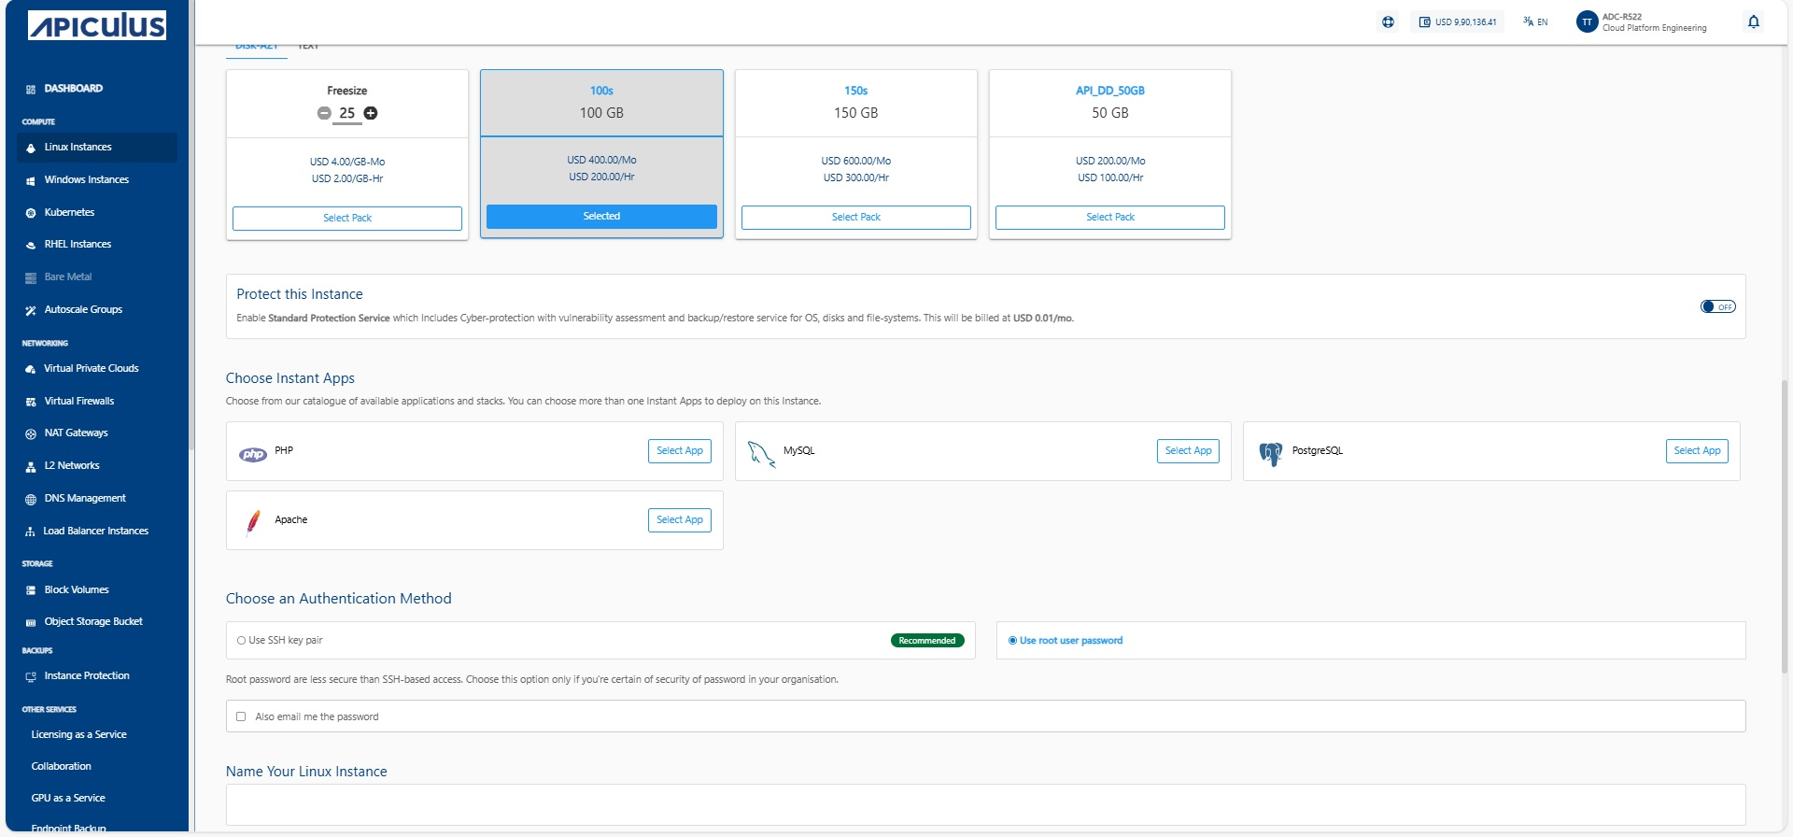Click the DNS Management globe icon
1793x837 pixels.
[x=31, y=499]
